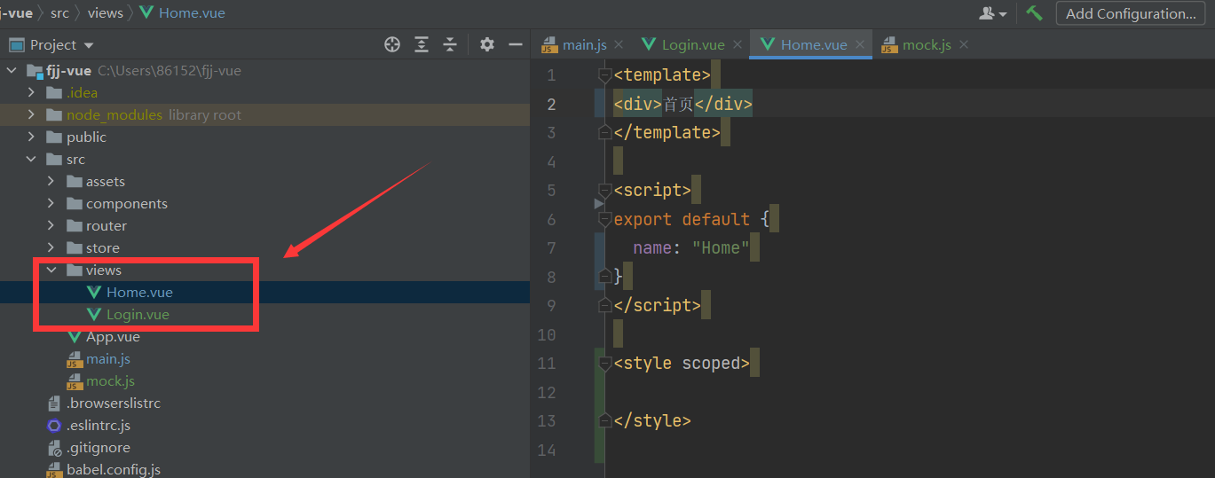This screenshot has height=478, width=1215.
Task: Fold the template tag on line 1
Action: 604,74
